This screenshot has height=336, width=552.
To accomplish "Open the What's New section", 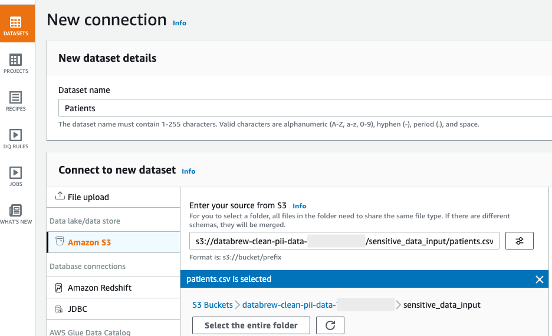I will pos(16,214).
